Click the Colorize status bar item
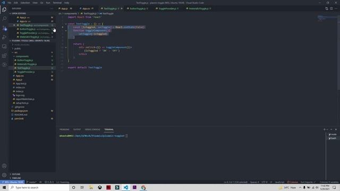The image size is (340, 191). click(x=292, y=182)
